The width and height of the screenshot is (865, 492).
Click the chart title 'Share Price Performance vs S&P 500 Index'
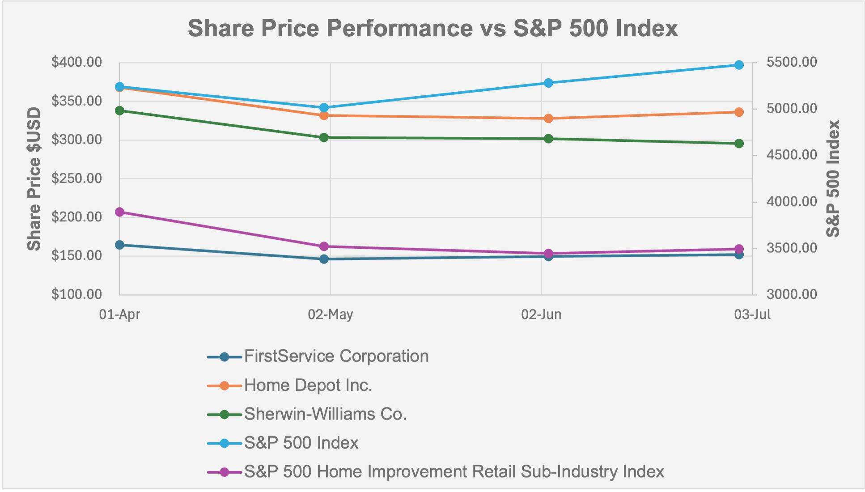432,28
